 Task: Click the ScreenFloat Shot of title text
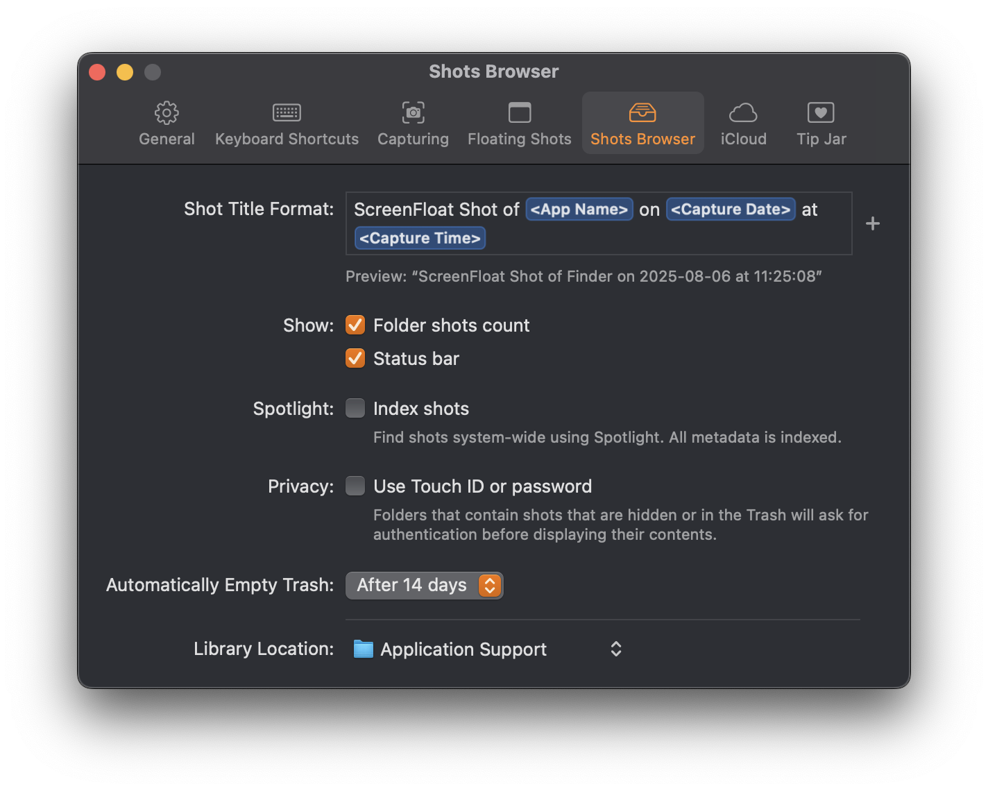(436, 210)
